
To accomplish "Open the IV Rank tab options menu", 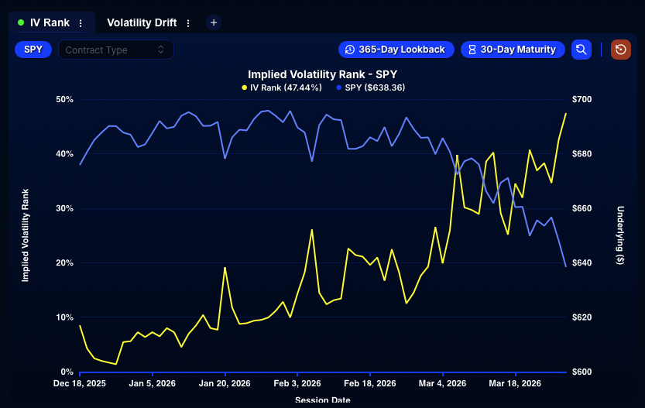I will tap(81, 23).
